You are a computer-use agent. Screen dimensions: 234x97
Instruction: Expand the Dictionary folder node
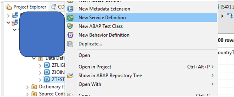pyautogui.click(x=28, y=87)
